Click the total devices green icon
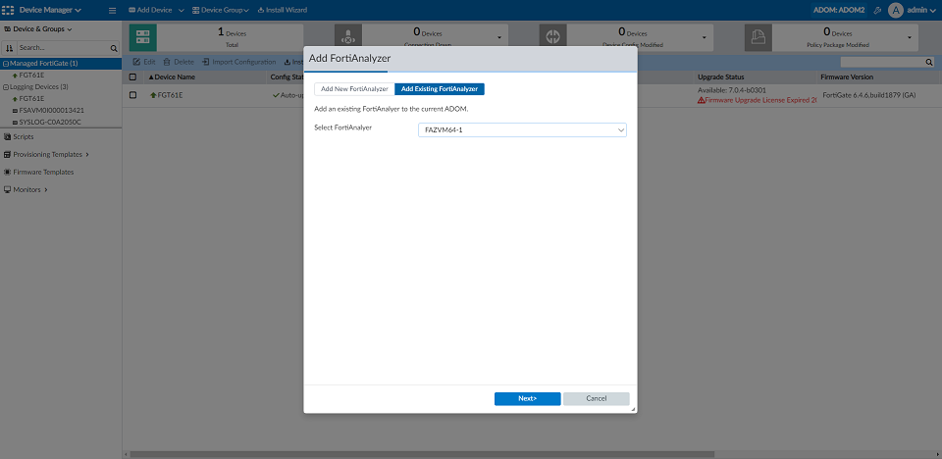Image resolution: width=942 pixels, height=459 pixels. [143, 38]
